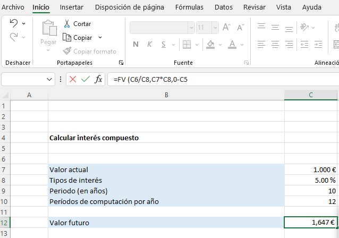Switch to Fórmulas tab

(x=189, y=7)
